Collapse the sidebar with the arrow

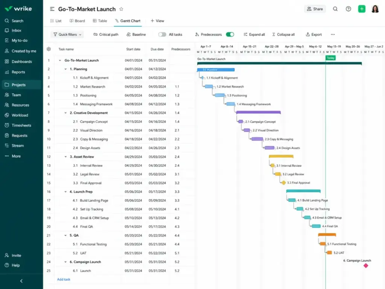(21, 281)
